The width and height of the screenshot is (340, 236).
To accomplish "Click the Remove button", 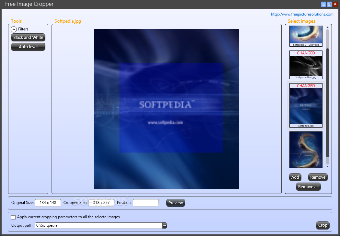I will (318, 177).
